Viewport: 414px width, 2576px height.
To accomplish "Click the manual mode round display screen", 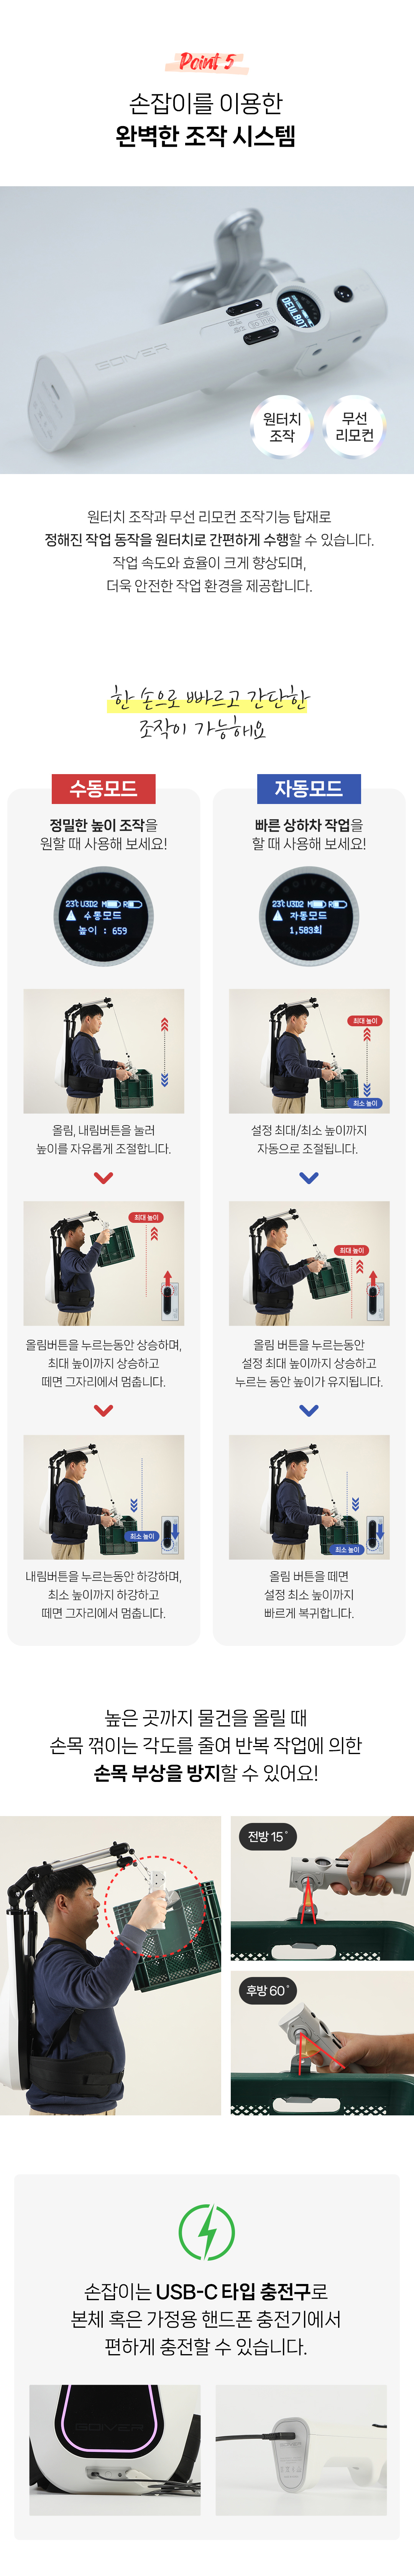I will (103, 917).
